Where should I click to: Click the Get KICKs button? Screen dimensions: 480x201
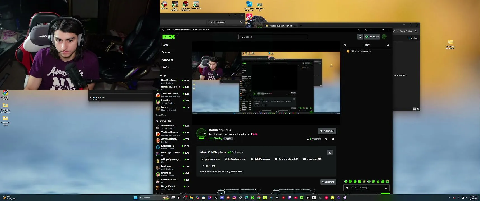coord(372,37)
